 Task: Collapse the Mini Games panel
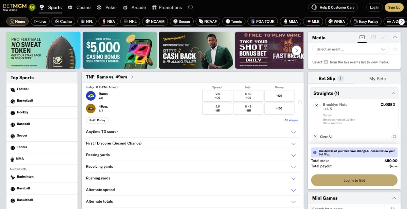(x=394, y=198)
